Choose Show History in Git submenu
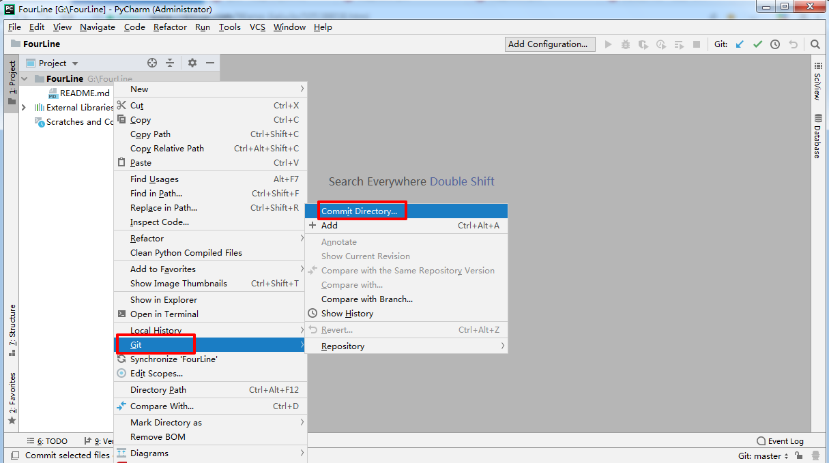The width and height of the screenshot is (829, 463). [x=407, y=314]
